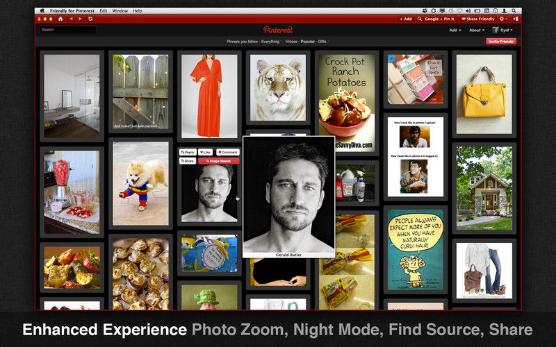556x347 pixels.
Task: Go forward with the right arrow icon
Action: coord(81,19)
